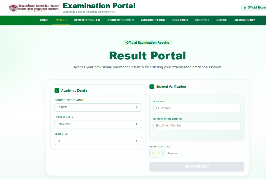Click the Result Portal heading
266x179 pixels.
[148, 56]
